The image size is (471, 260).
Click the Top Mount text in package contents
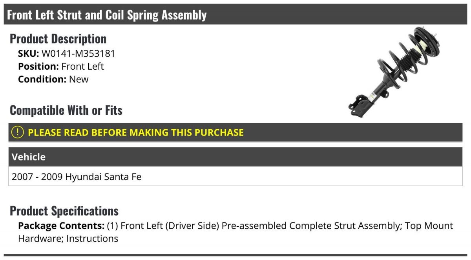pyautogui.click(x=429, y=226)
